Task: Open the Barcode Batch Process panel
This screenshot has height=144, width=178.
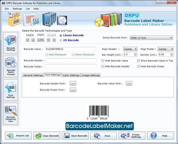Action: pos(11,66)
